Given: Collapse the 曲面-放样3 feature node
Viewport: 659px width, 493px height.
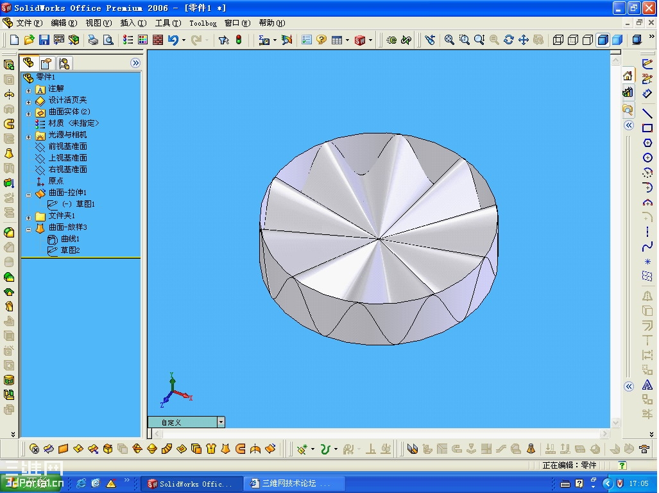Looking at the screenshot, I should [29, 229].
